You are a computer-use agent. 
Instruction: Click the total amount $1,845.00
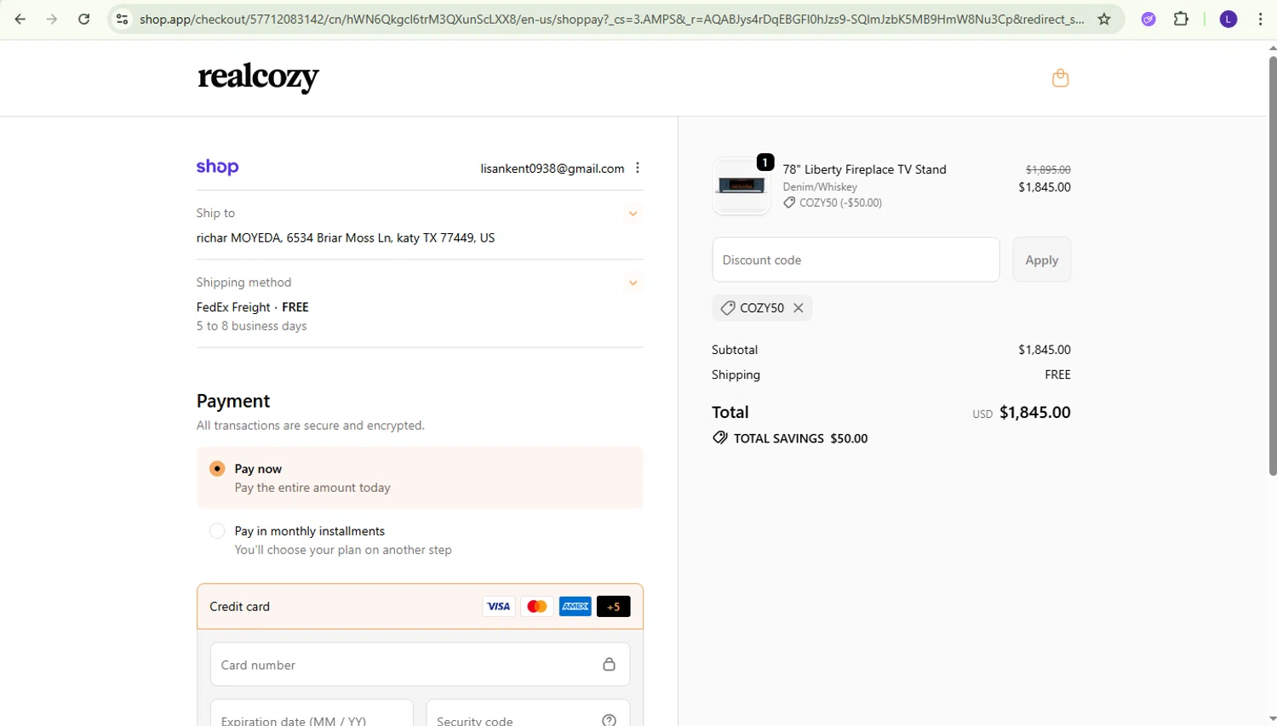(1034, 412)
